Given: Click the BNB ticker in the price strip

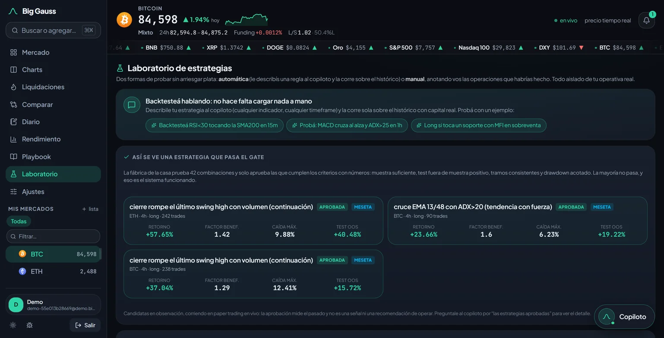Looking at the screenshot, I should [166, 48].
